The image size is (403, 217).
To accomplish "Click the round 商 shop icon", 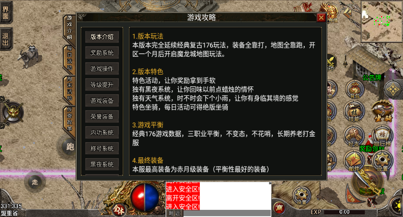I will pos(279,207).
